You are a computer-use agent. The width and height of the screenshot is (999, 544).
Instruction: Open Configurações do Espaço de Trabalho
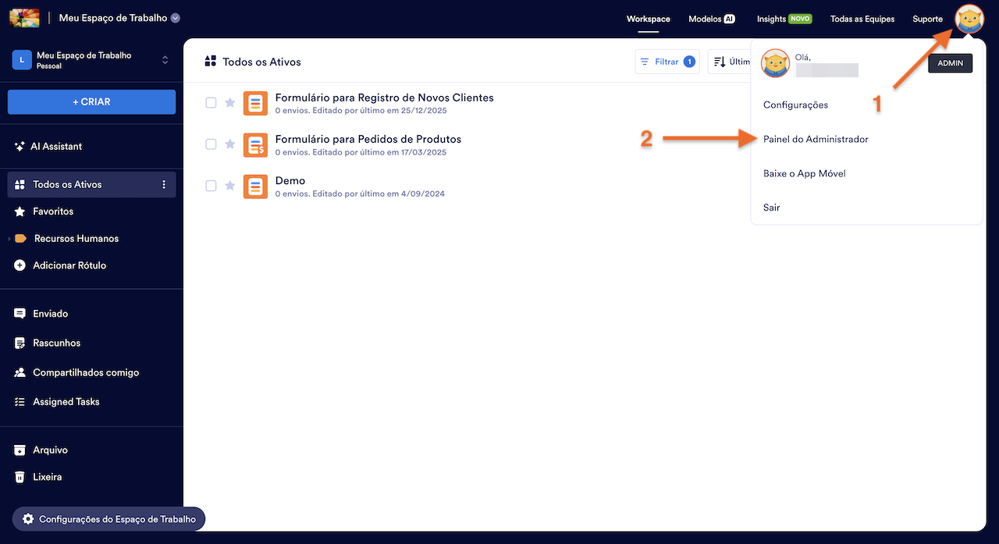[108, 519]
